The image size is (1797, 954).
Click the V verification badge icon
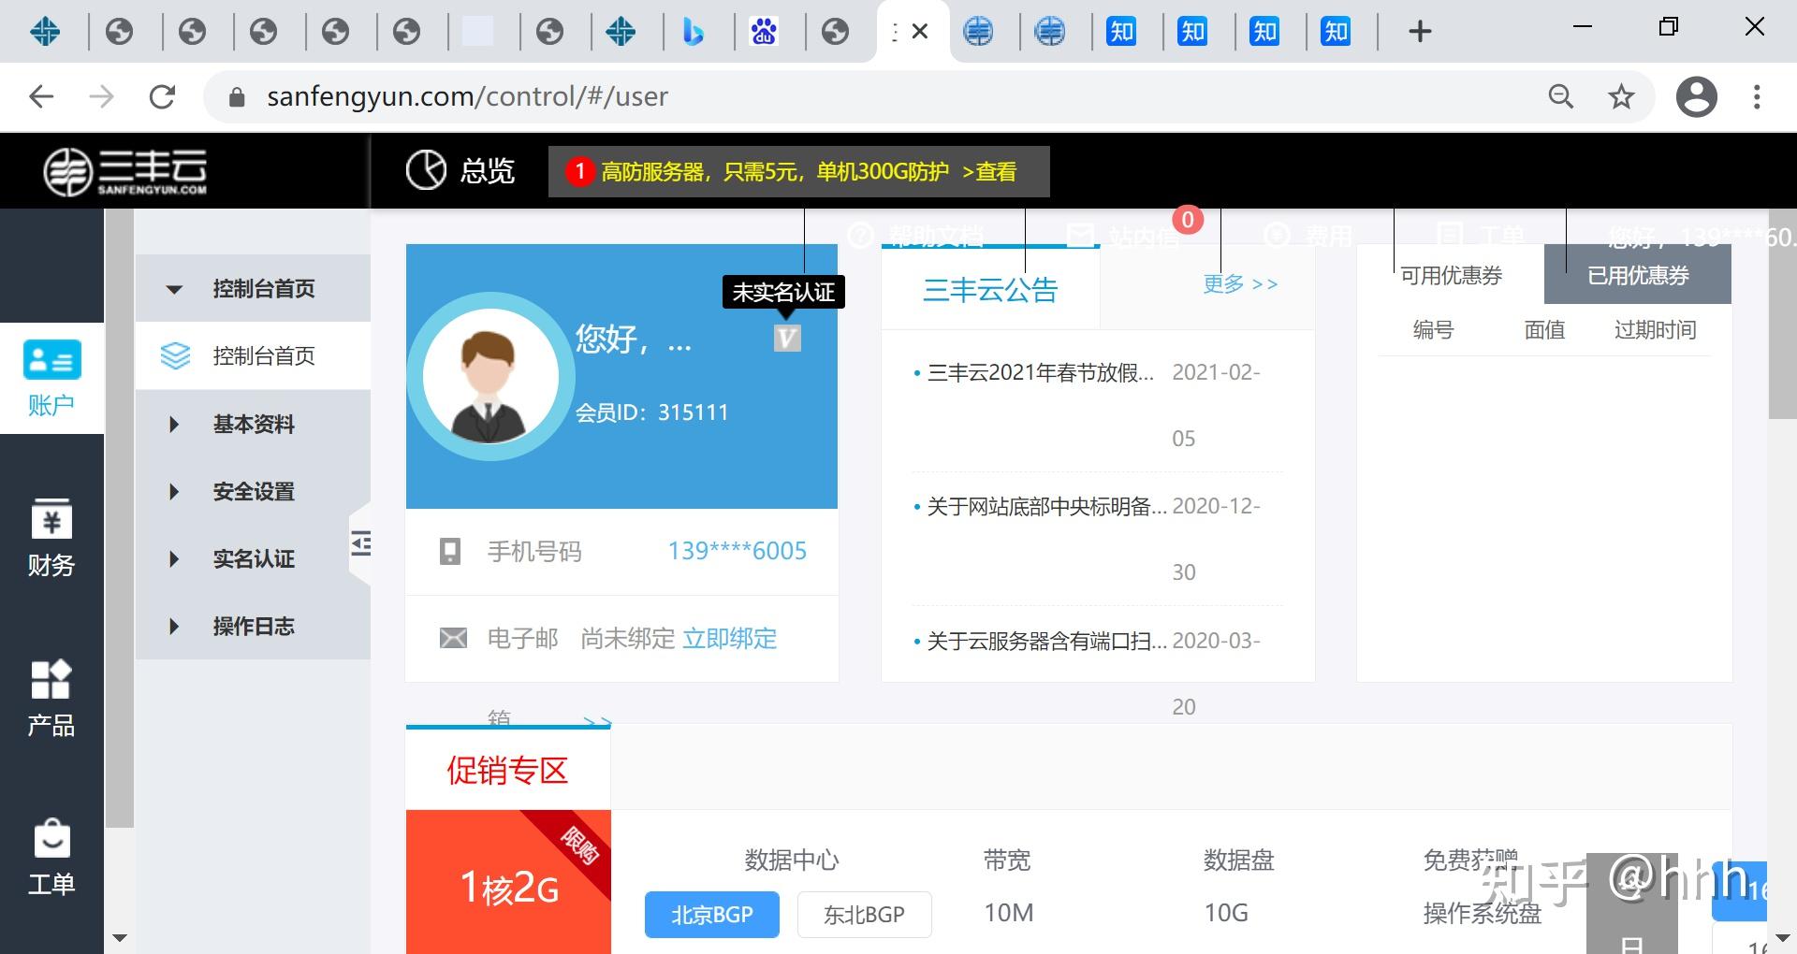(787, 338)
